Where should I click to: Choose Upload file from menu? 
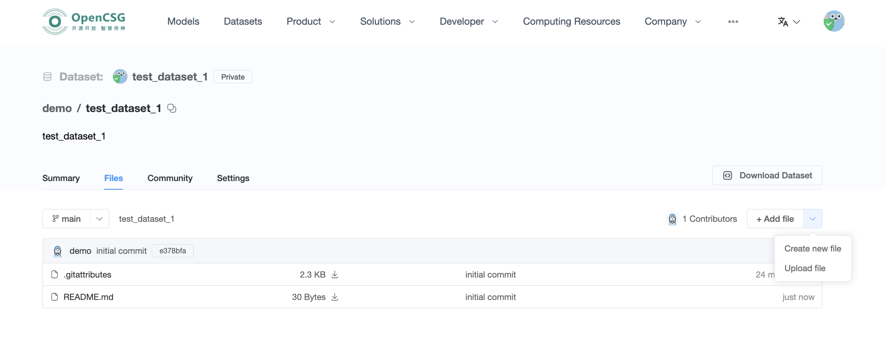pos(805,268)
